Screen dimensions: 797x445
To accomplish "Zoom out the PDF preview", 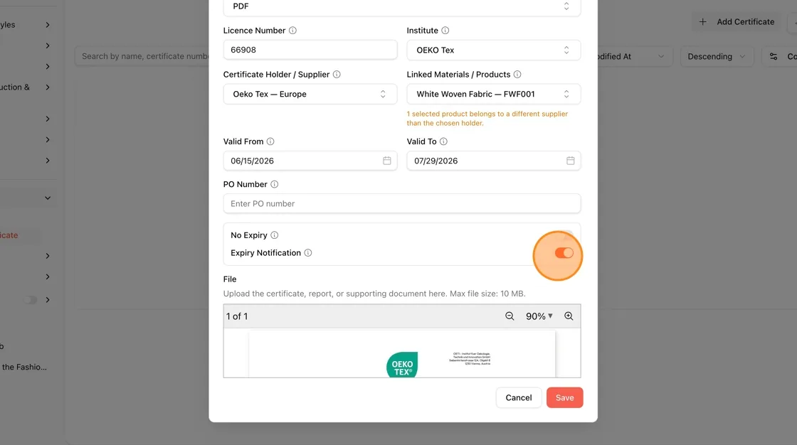I will [510, 316].
